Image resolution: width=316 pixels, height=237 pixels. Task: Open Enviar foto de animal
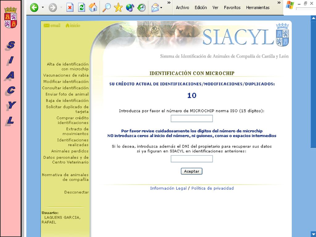point(67,94)
